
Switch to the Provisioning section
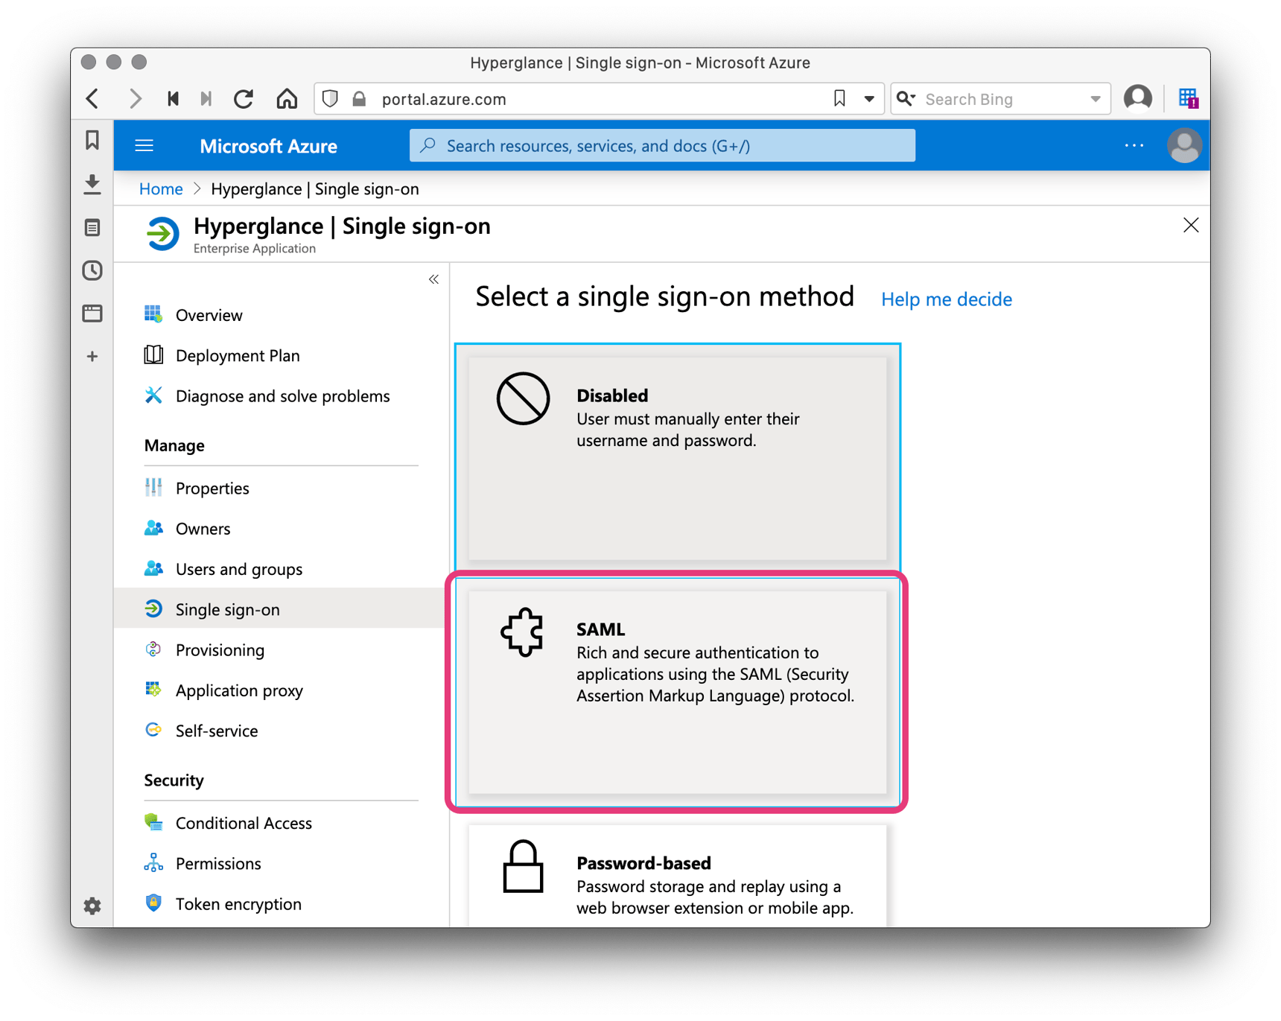pos(220,649)
